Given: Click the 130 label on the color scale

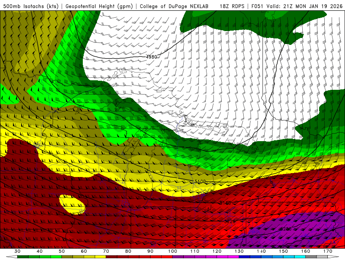Looking at the screenshot, I should click(239, 251).
